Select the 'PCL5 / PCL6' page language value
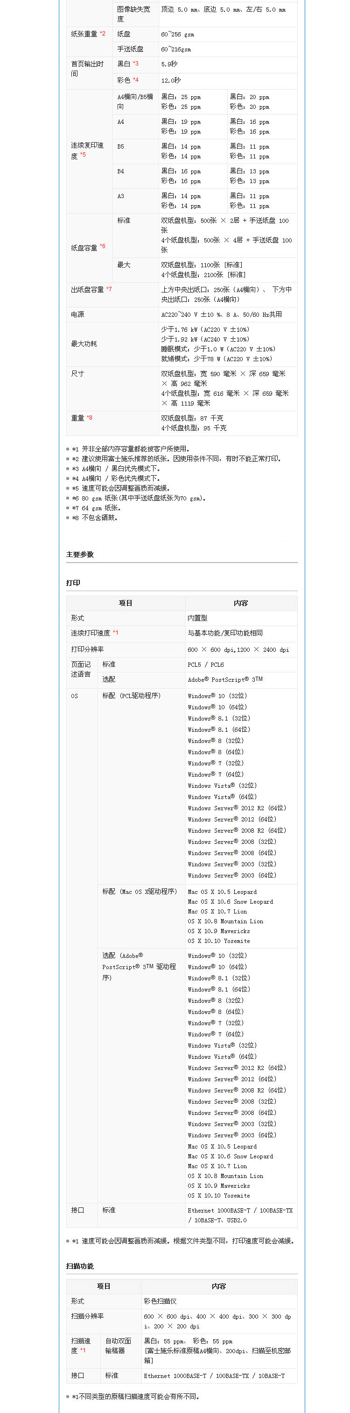The image size is (350, 1413). click(x=206, y=664)
